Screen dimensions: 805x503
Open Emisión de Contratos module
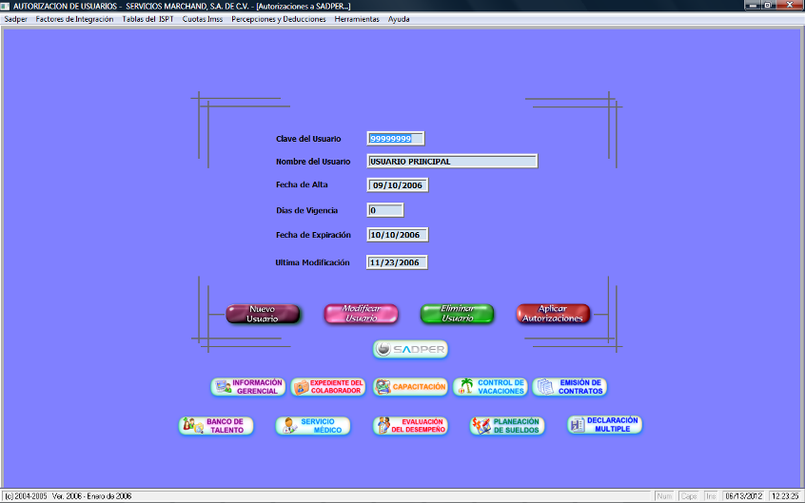coord(569,387)
